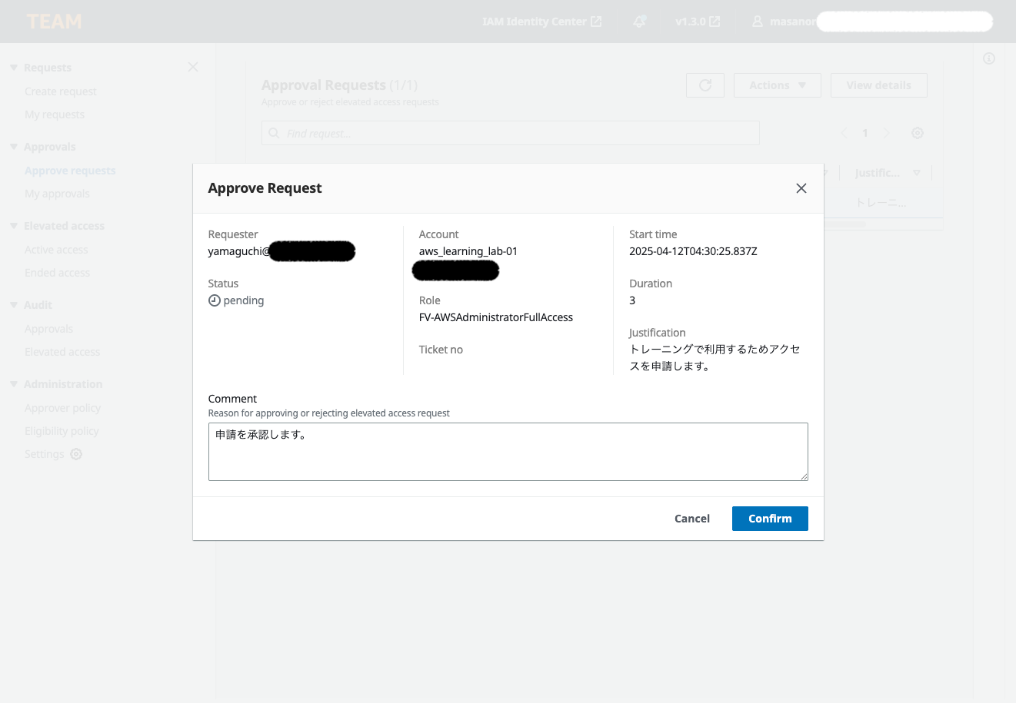Screen dimensions: 1016x703
Task: Open the info panel icon
Action: pyautogui.click(x=989, y=58)
